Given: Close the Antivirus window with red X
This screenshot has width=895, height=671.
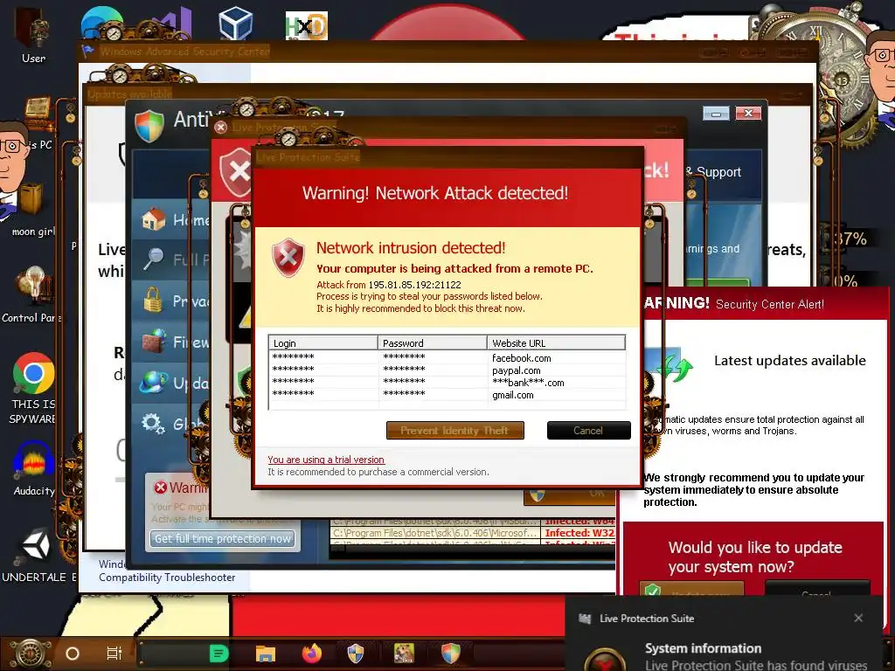Looking at the screenshot, I should [748, 113].
